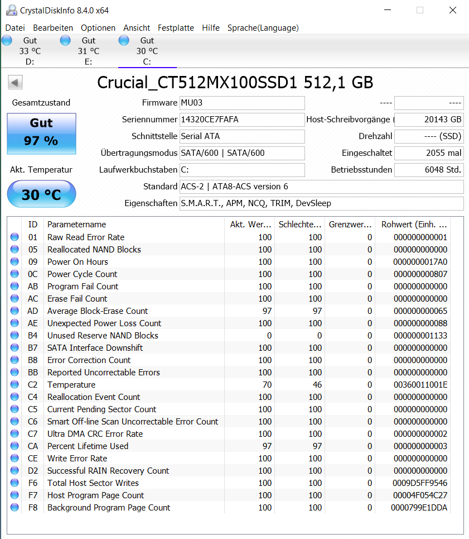
Task: Click the Gut 97 % health status button
Action: [41, 133]
